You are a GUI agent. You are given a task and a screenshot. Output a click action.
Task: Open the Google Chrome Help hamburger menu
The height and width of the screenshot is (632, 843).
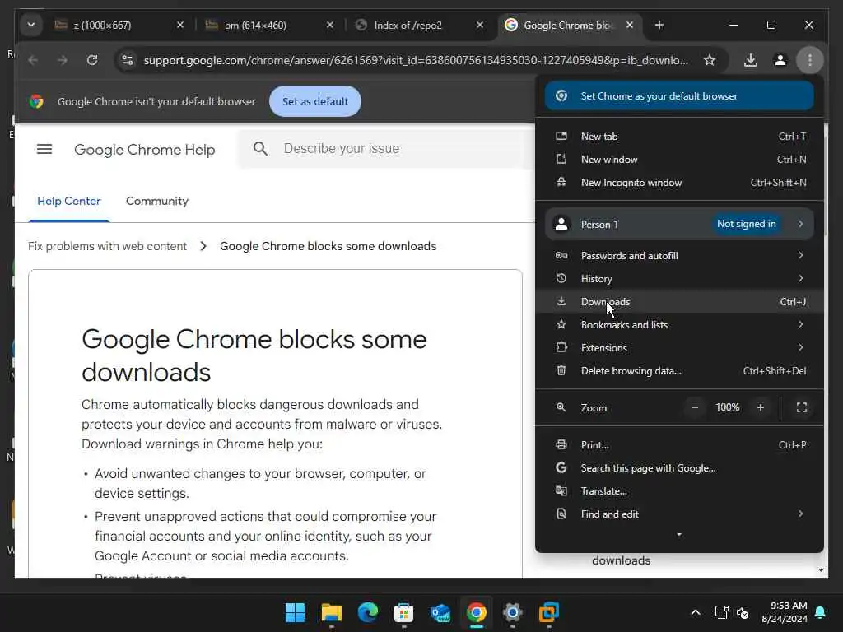coord(44,149)
